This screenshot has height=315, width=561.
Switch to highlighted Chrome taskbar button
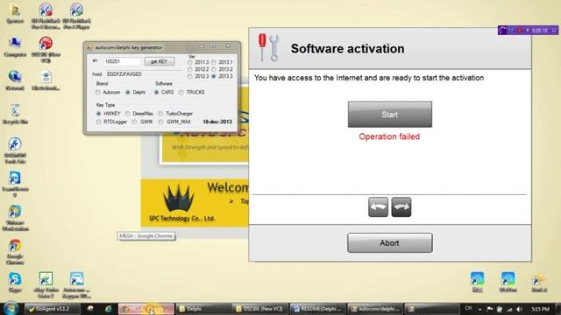[146, 309]
